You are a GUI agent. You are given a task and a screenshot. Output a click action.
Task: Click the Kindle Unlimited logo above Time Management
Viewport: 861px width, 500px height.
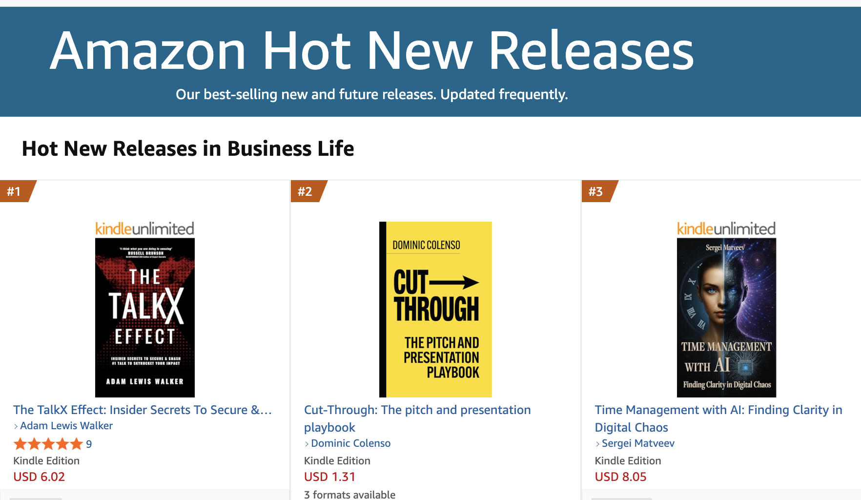(x=726, y=229)
